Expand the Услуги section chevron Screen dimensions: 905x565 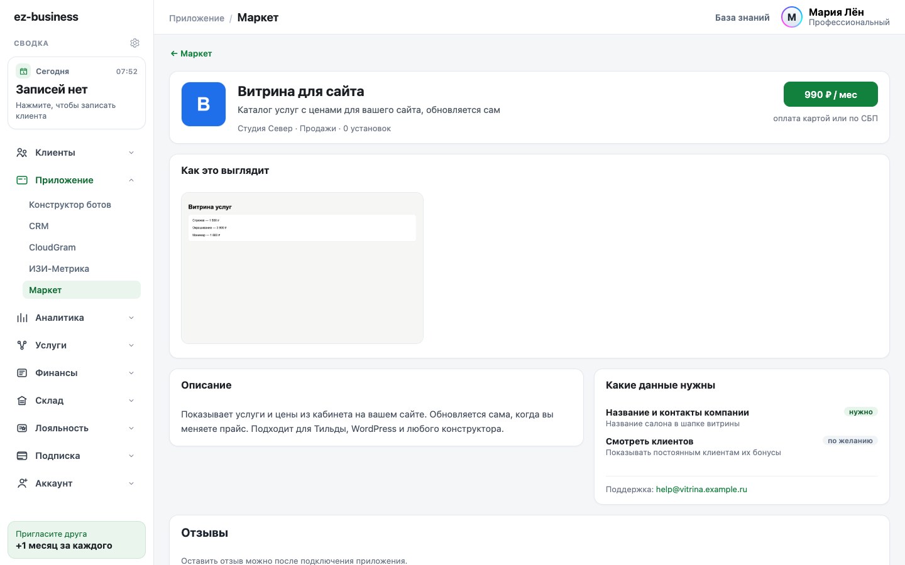(x=131, y=345)
